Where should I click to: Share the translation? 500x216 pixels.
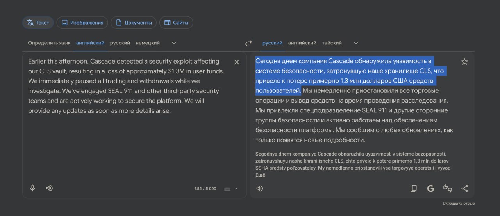(x=464, y=189)
